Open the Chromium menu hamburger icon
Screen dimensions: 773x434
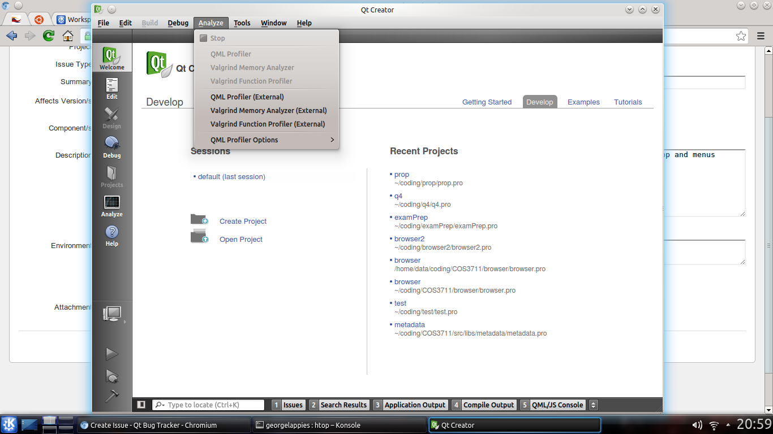[x=761, y=36]
